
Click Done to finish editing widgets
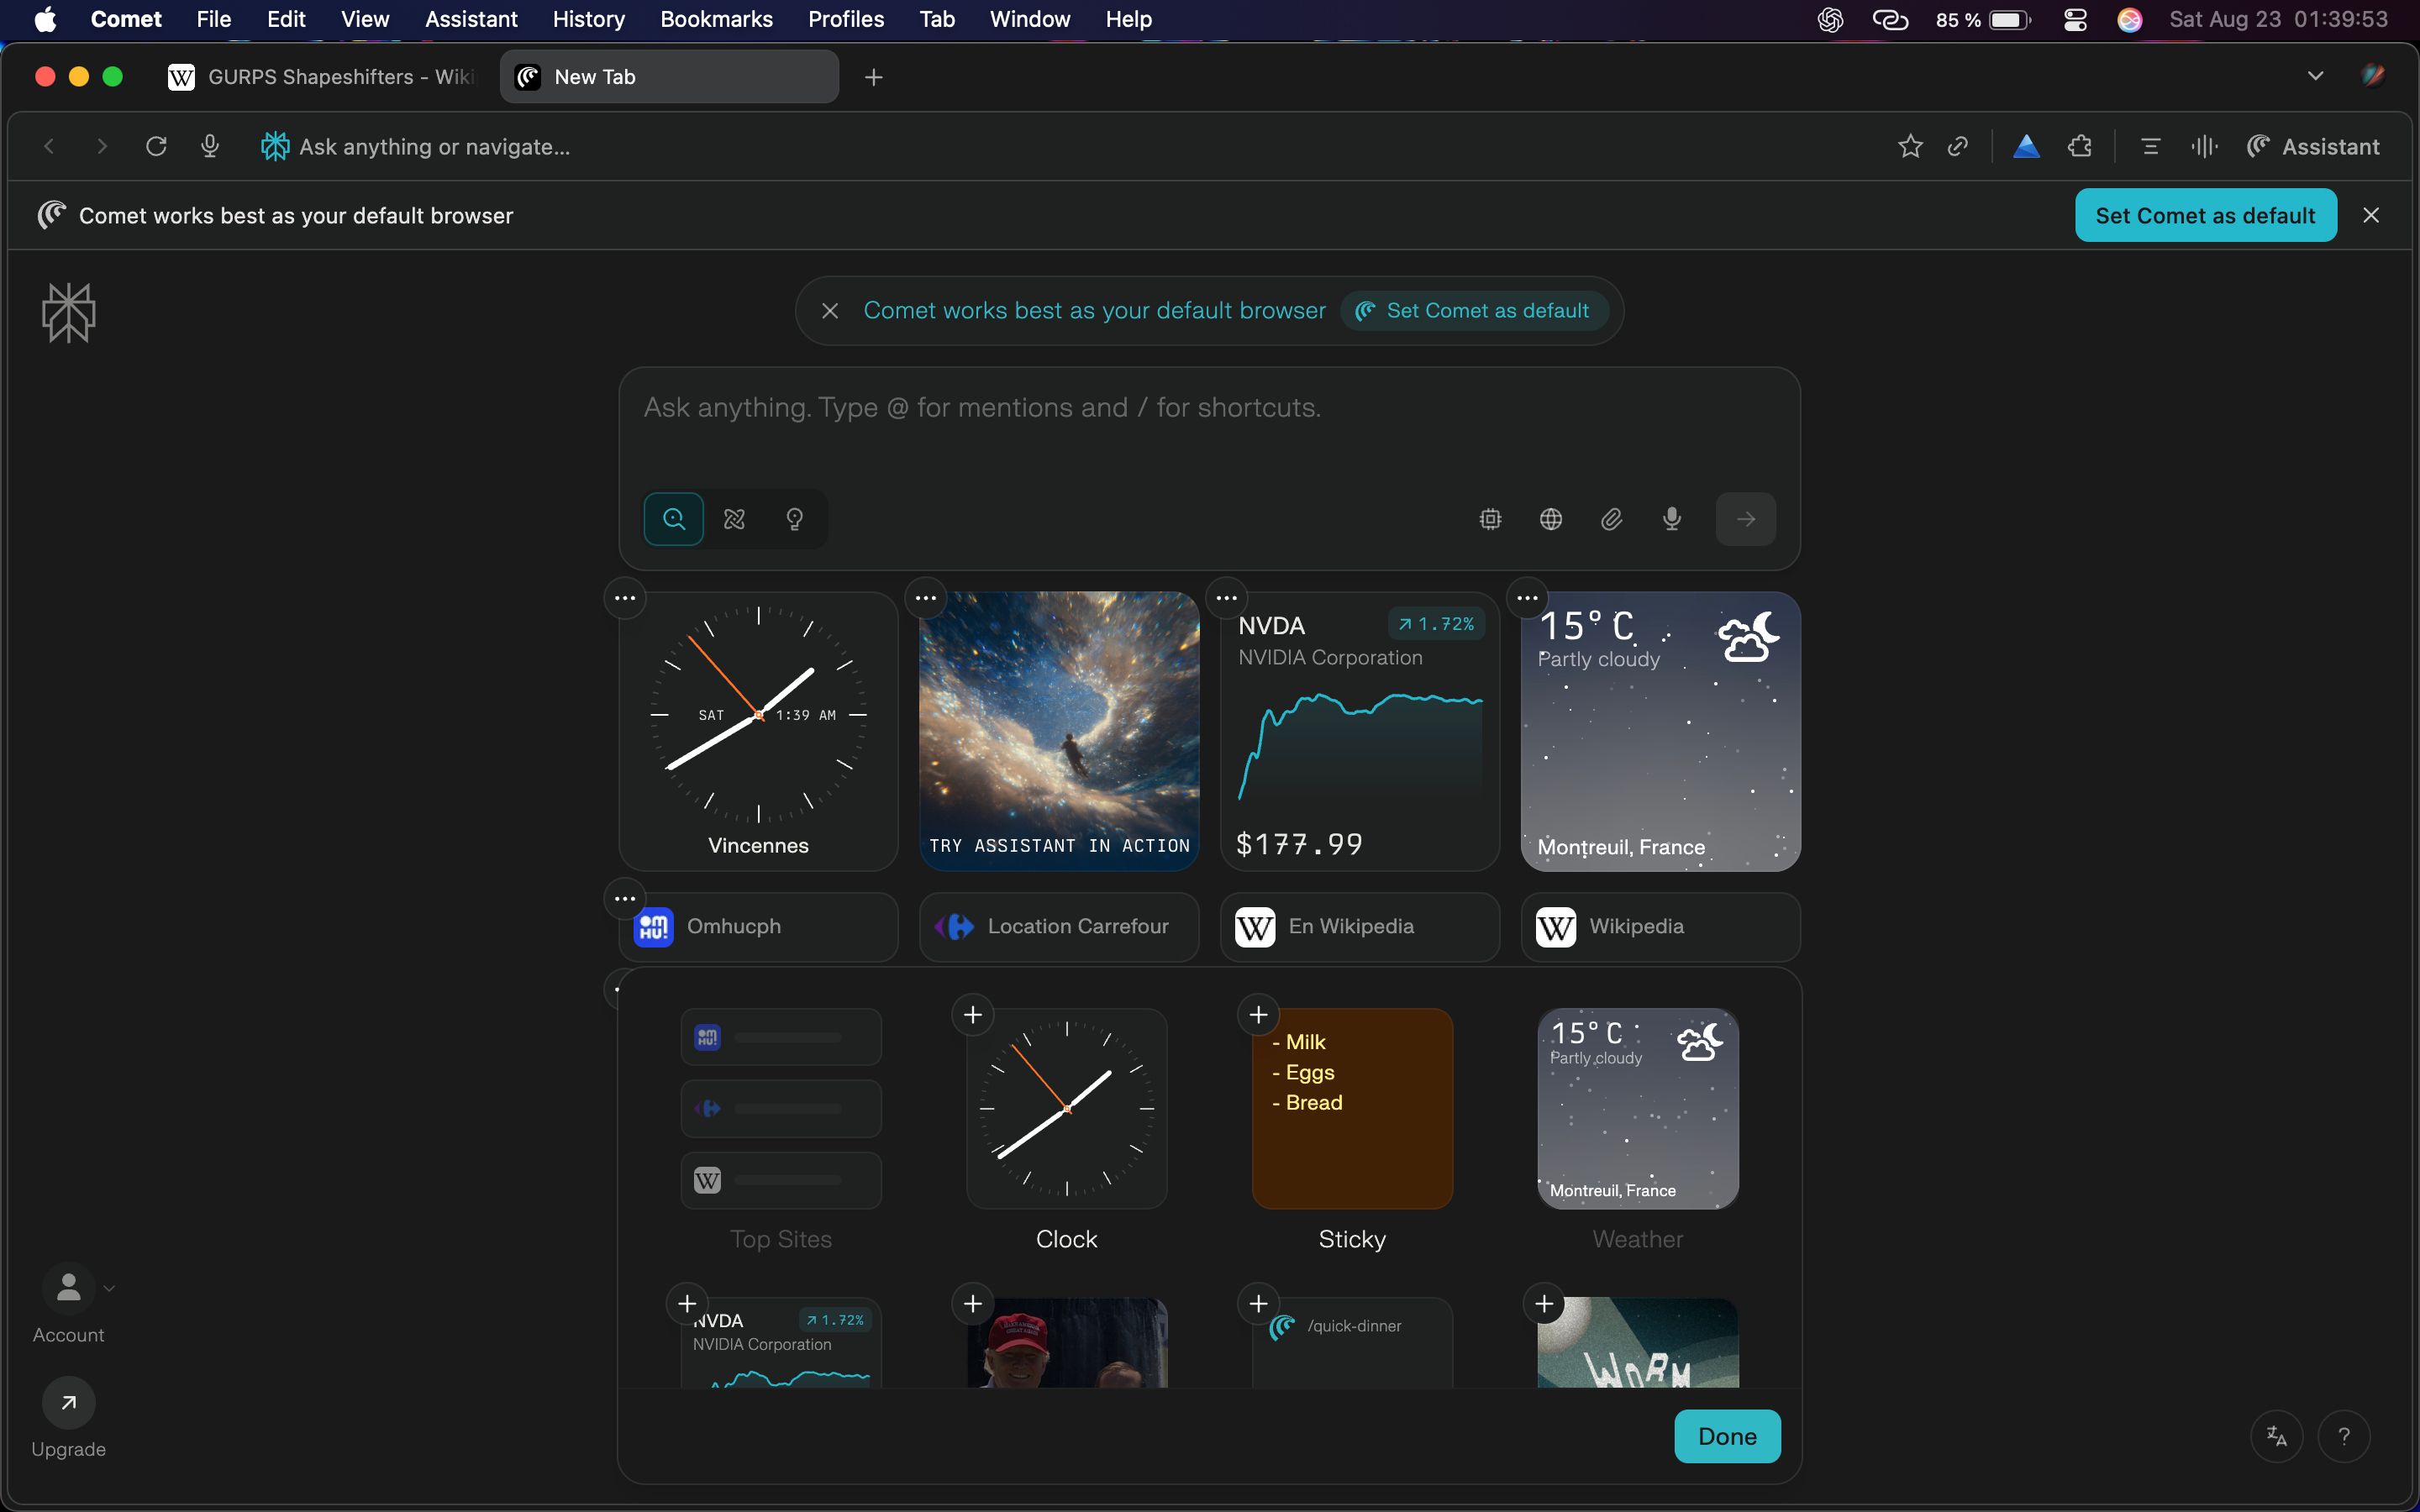1727,1436
